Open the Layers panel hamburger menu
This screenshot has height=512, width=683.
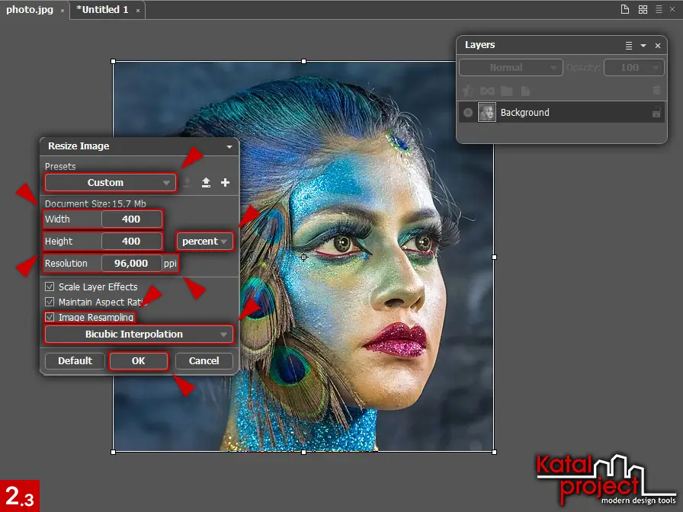pos(629,46)
